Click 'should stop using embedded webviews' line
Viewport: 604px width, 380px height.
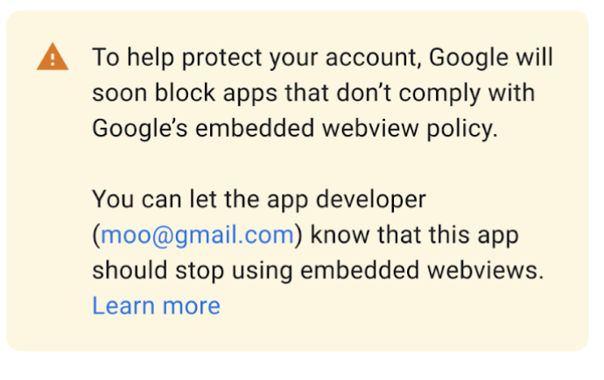click(x=318, y=271)
